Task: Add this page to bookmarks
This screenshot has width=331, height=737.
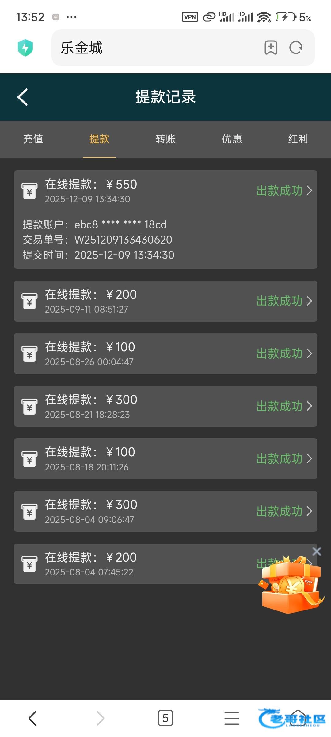Action: (271, 48)
